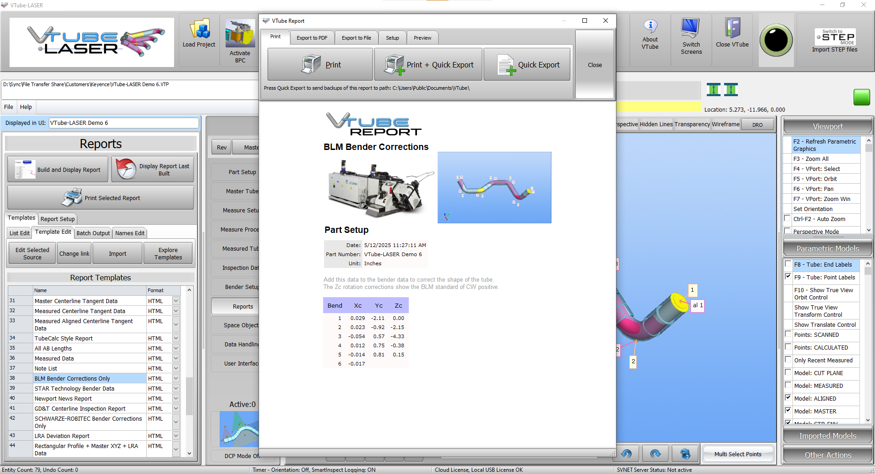
Task: Click the Close button in VTube Report
Action: pos(595,65)
